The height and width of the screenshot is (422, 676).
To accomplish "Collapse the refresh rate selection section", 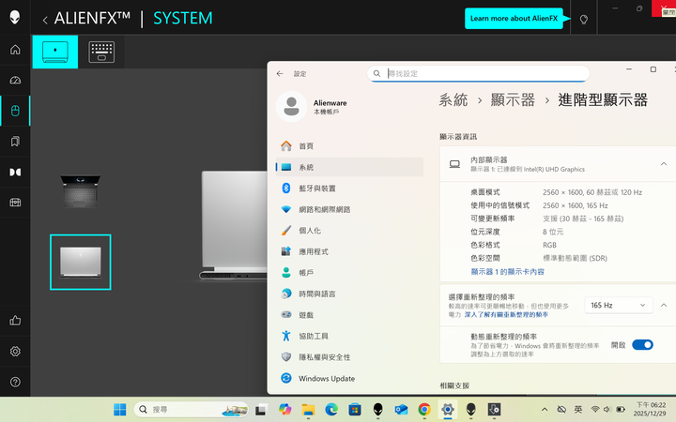I will (664, 305).
